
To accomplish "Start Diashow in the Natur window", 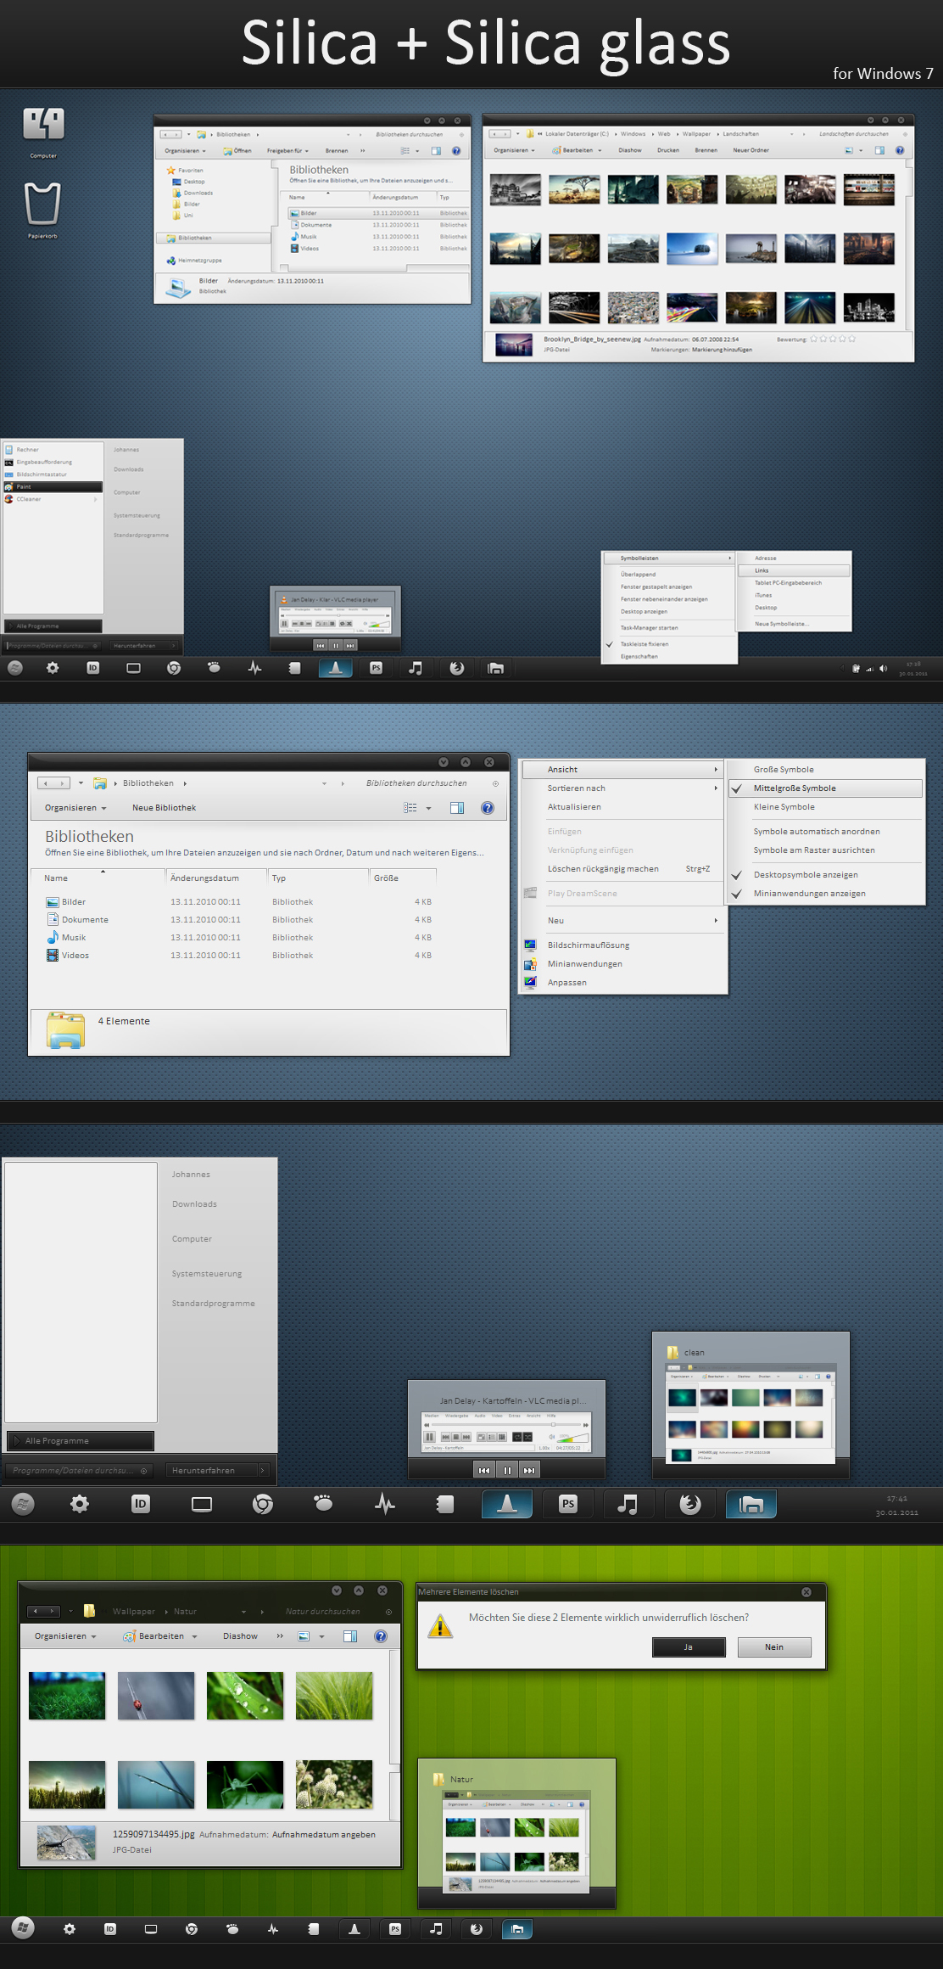I will point(240,1636).
